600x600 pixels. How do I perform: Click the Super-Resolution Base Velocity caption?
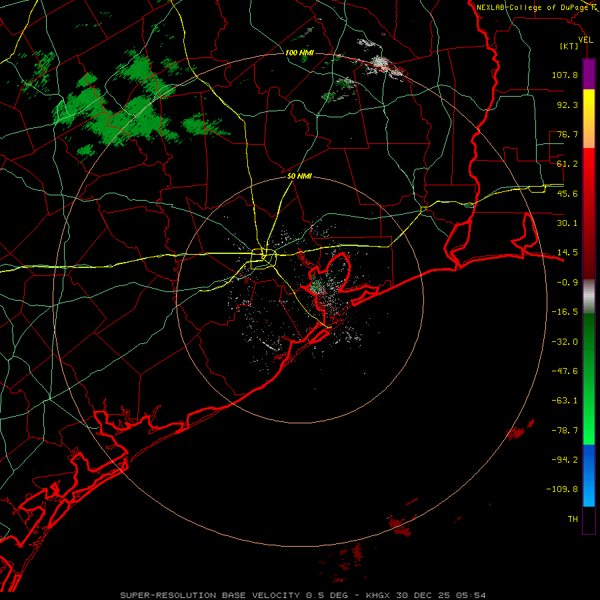click(303, 595)
